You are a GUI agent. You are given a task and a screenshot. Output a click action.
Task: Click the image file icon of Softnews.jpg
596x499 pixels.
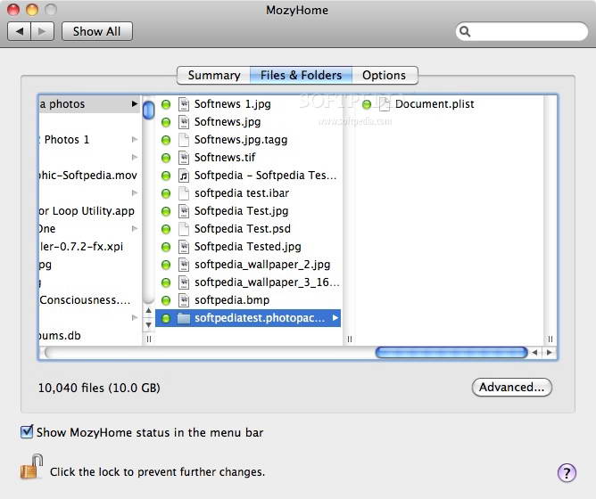tap(184, 122)
